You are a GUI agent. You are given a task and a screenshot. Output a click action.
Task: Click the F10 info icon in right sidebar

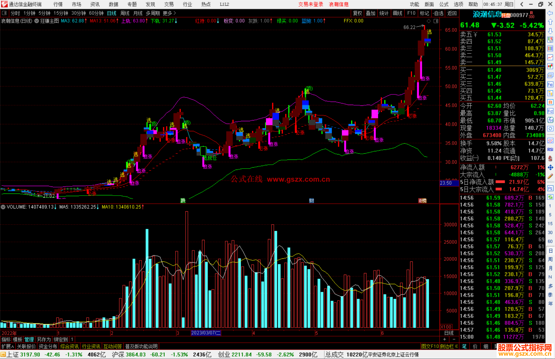click(x=550, y=84)
